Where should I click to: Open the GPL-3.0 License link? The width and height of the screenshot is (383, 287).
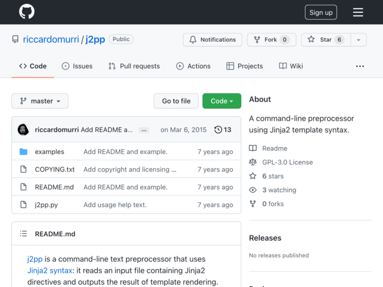coord(287,162)
